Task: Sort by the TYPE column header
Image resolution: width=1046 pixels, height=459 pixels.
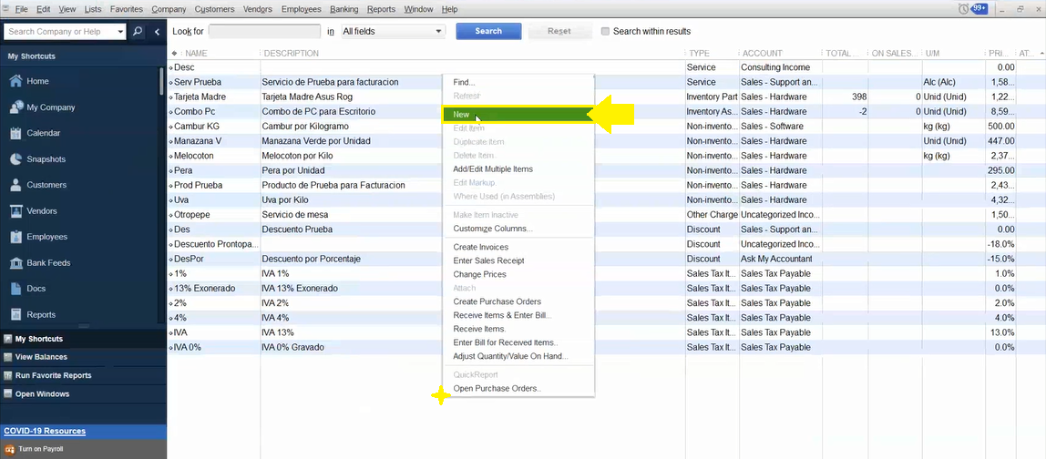Action: (700, 54)
